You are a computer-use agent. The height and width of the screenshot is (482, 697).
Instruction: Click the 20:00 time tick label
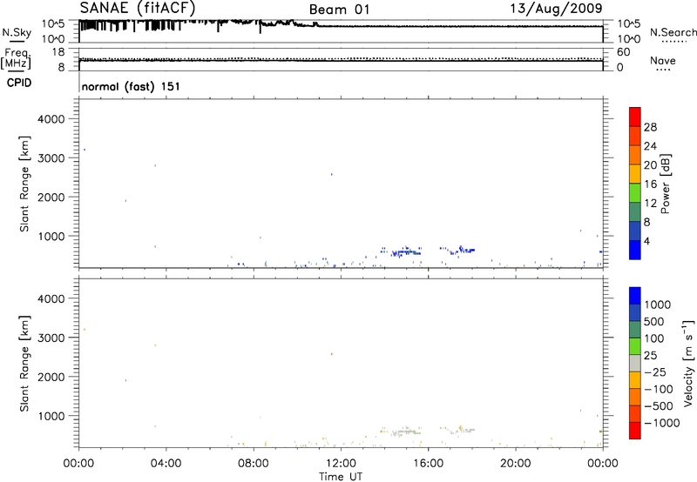pyautogui.click(x=515, y=464)
